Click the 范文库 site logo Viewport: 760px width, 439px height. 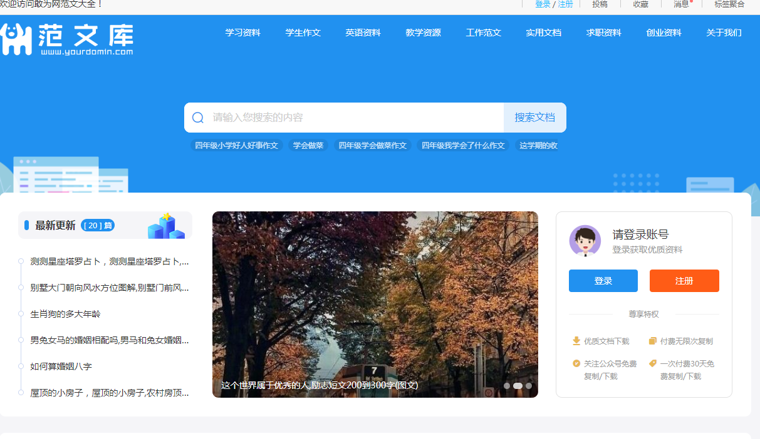pos(66,39)
